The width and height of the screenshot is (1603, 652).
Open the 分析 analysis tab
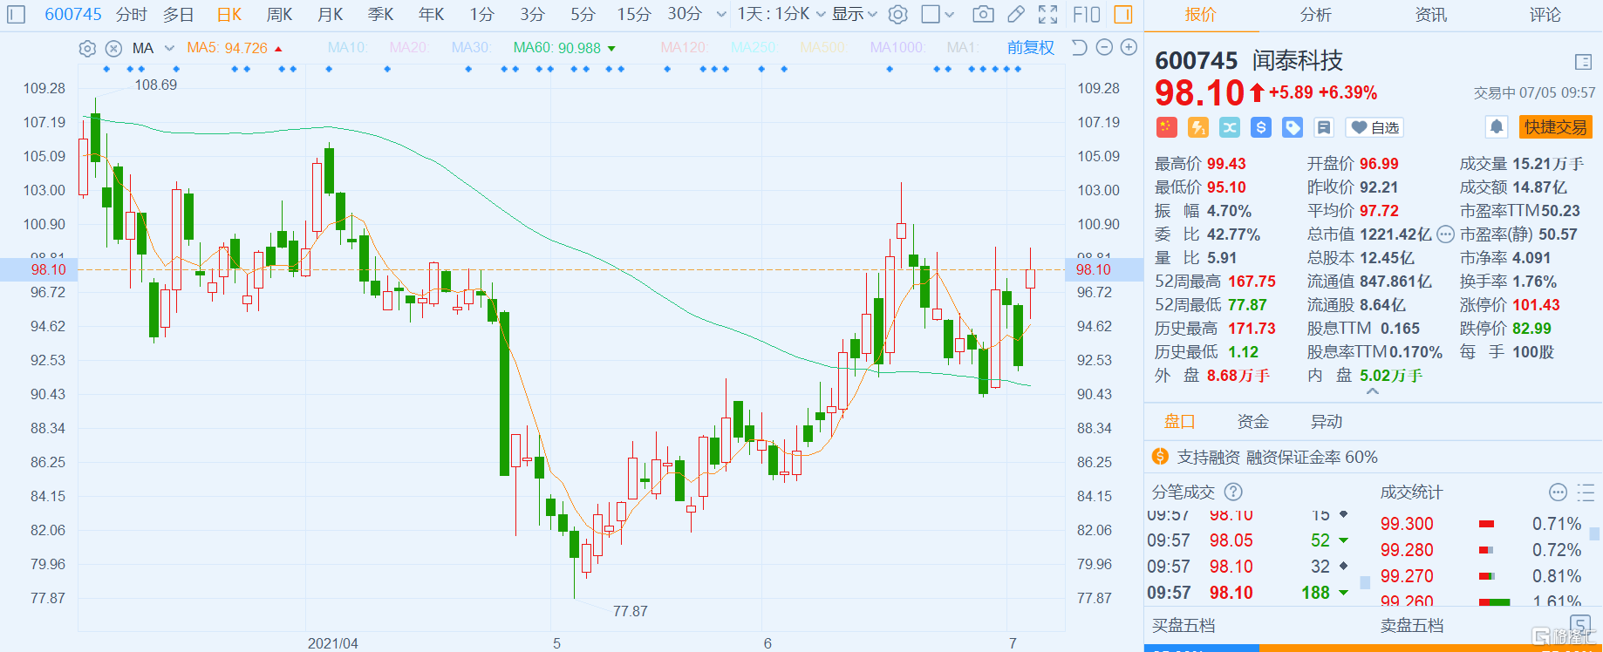click(x=1315, y=15)
